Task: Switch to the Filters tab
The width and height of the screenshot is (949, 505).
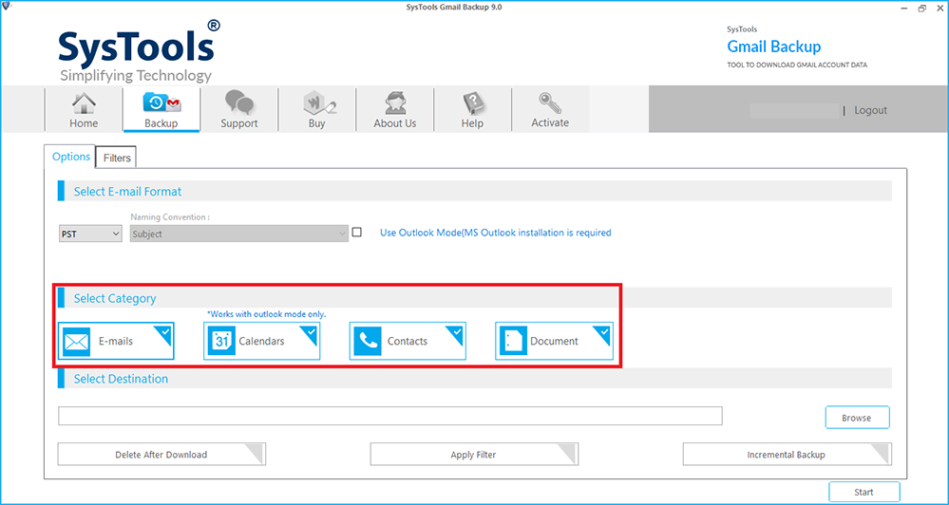Action: pyautogui.click(x=117, y=158)
